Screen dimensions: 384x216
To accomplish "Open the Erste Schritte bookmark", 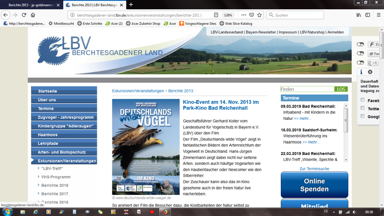I will [90, 24].
